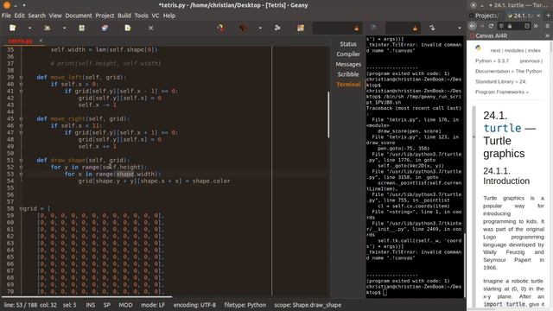Click the terminal pane scrollbar
Screen dimensions: 553x311
465,264
